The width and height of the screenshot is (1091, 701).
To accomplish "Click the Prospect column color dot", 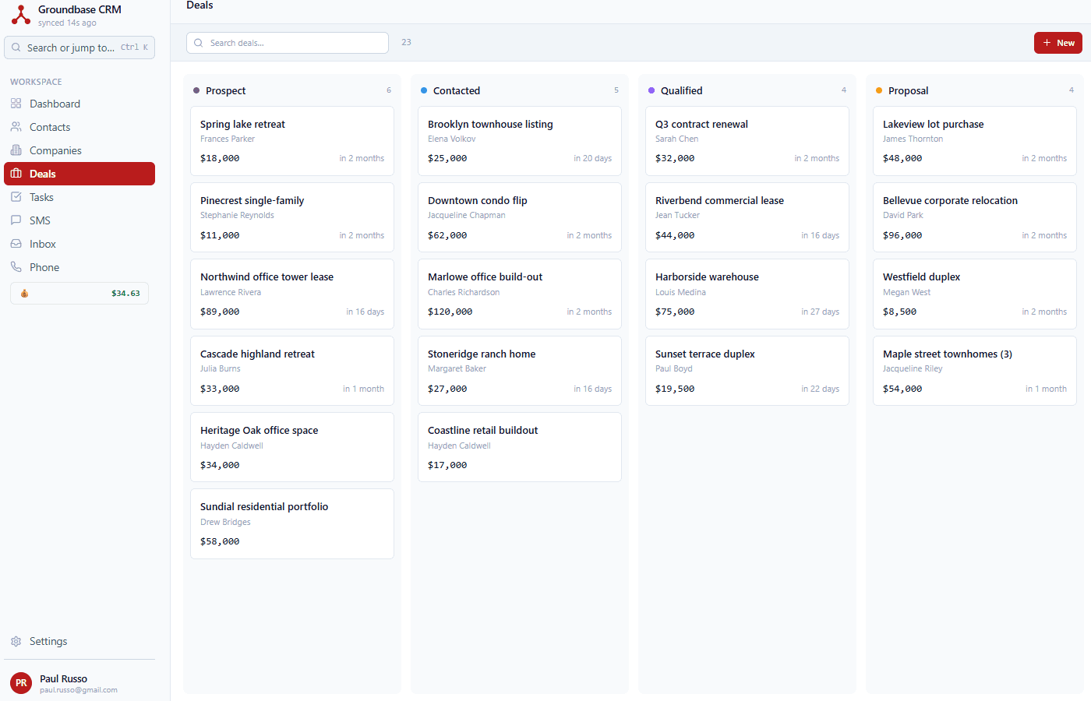I will point(196,90).
